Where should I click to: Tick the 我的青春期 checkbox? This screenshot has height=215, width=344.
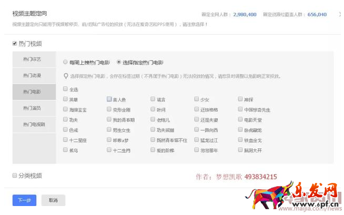coord(109,120)
